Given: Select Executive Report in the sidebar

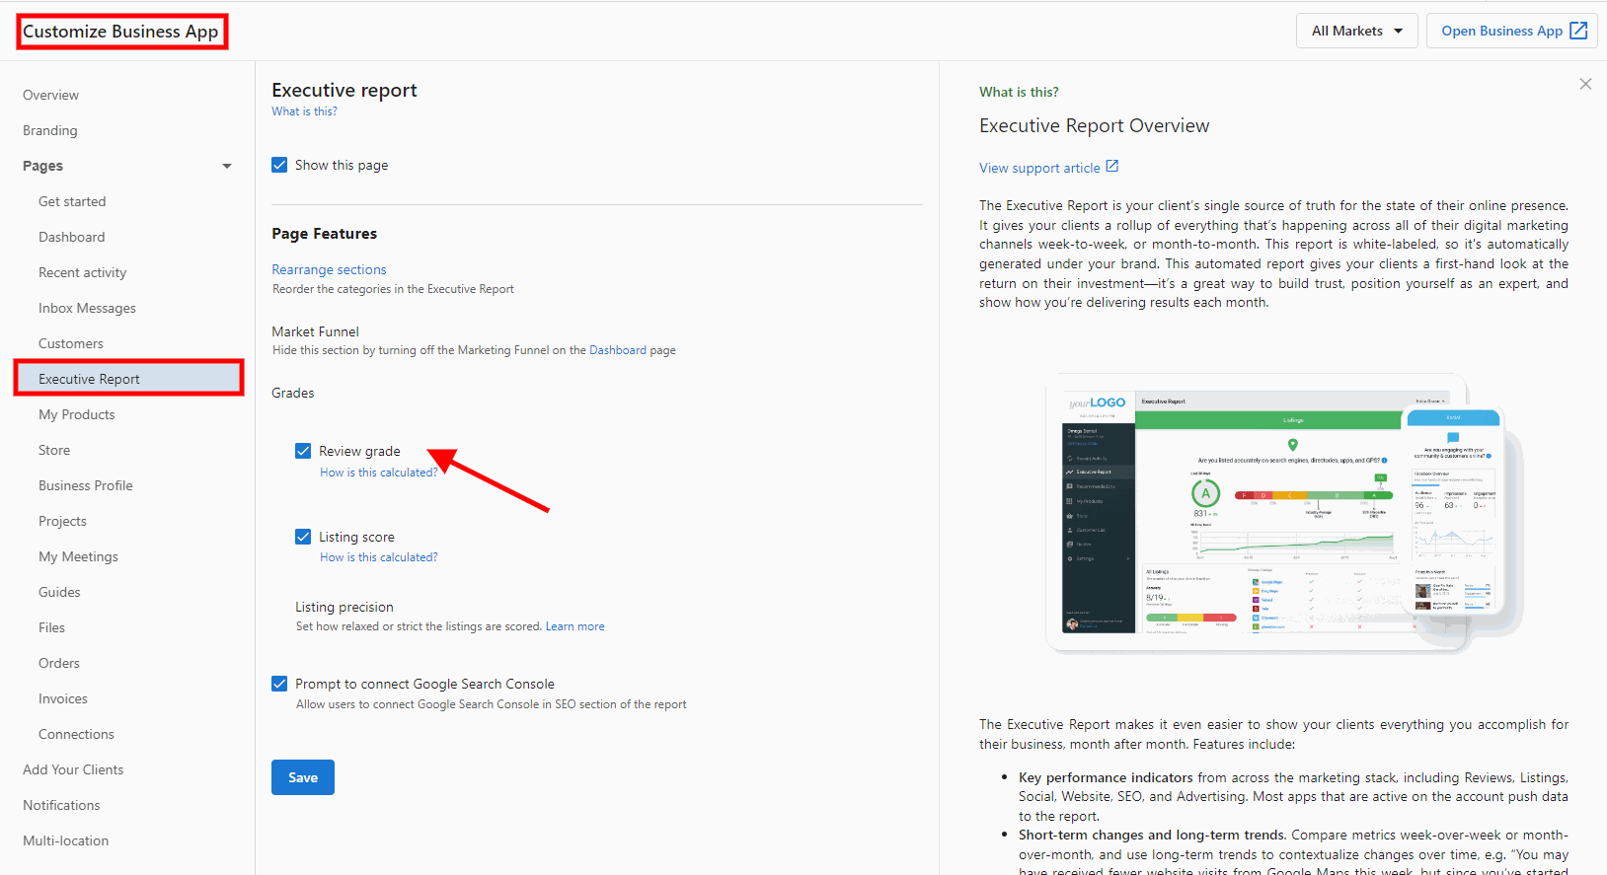Looking at the screenshot, I should [129, 379].
